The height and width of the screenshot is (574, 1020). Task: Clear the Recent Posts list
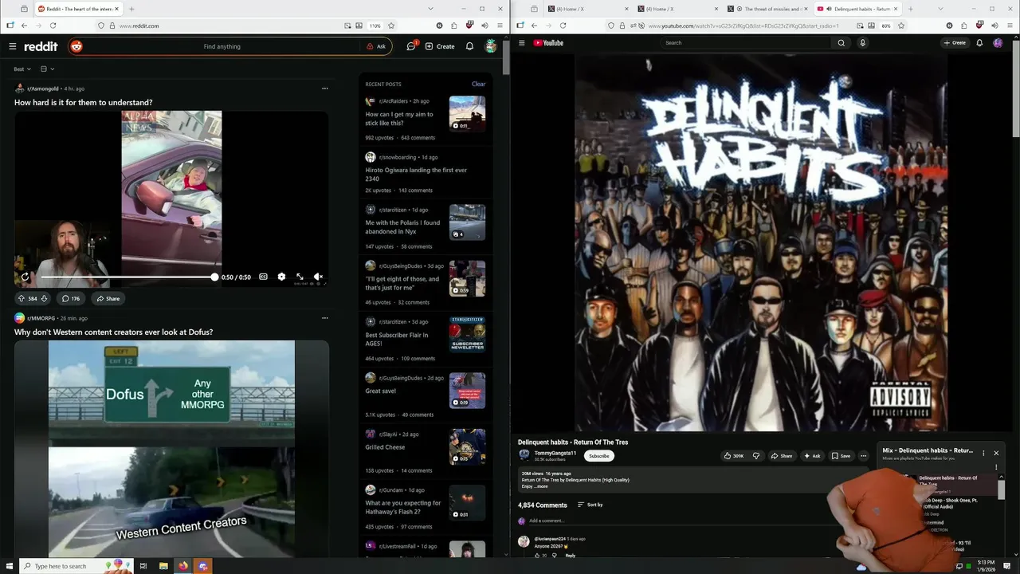478,84
